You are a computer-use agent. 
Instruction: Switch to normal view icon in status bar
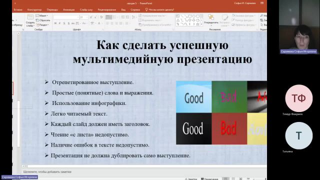[x=225, y=179]
